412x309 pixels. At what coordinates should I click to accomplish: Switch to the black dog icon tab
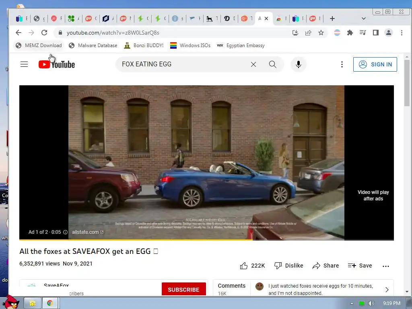212,19
